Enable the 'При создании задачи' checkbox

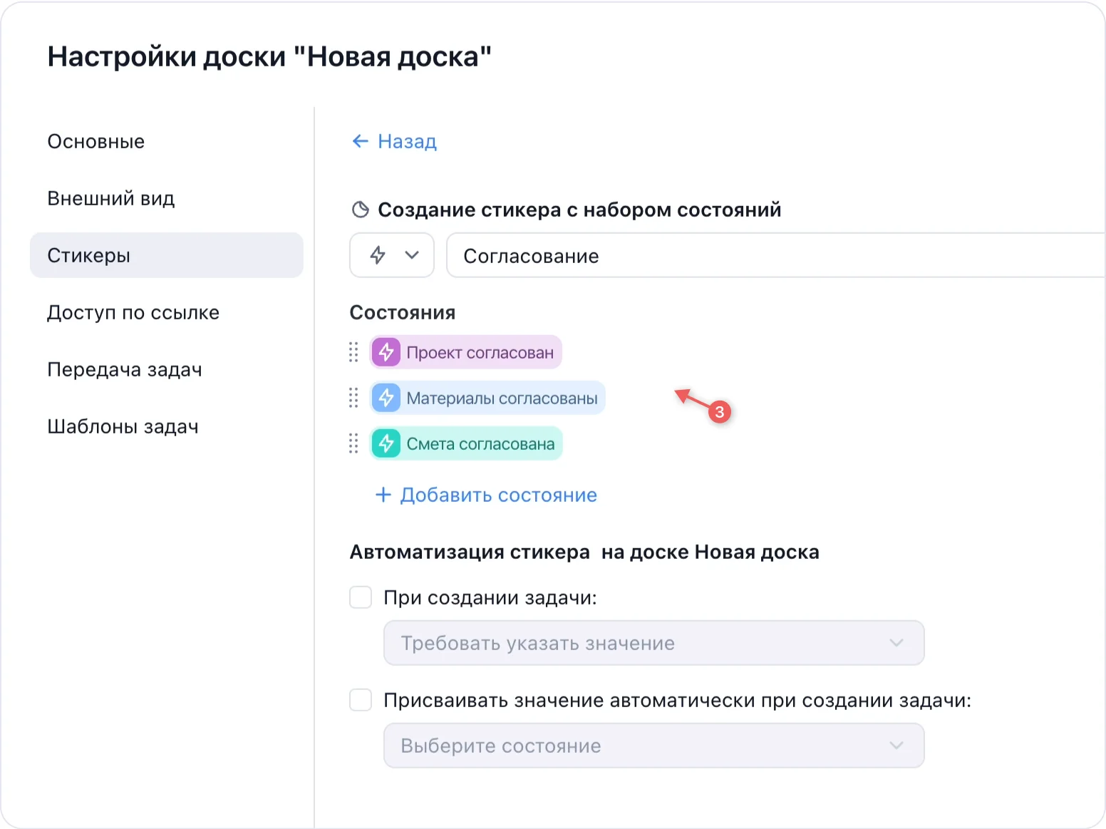361,597
